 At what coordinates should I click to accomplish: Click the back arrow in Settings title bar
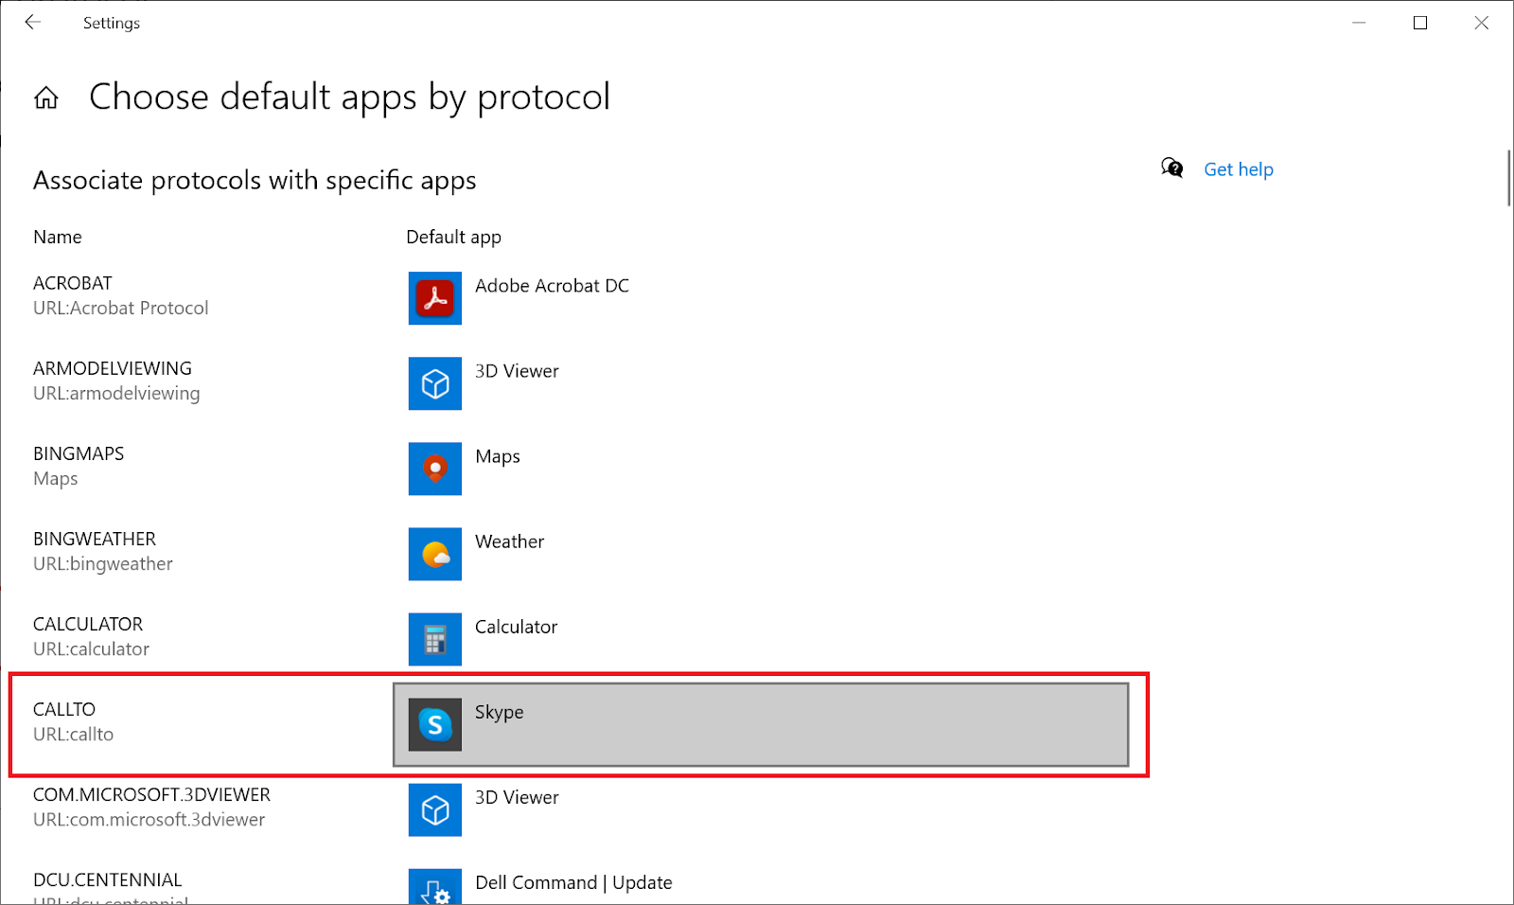tap(33, 22)
